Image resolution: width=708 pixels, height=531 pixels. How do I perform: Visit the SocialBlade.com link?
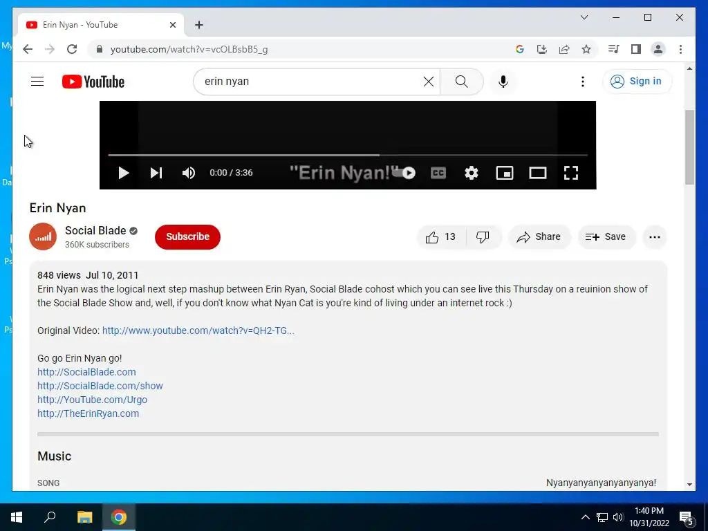click(x=86, y=372)
